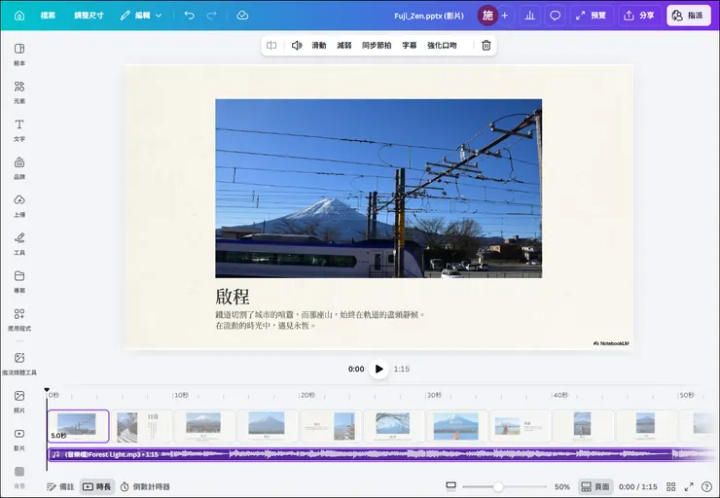Viewport: 720px width, 498px height.
Task: Open the 調整尺寸 menu
Action: click(89, 16)
